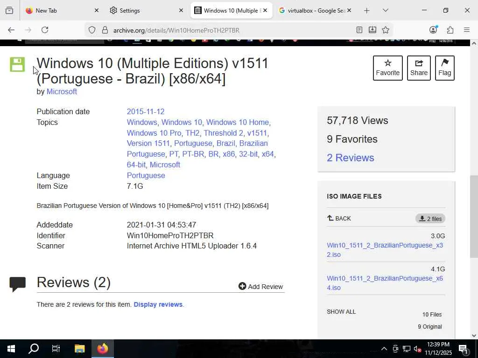
Task: Click scrollbar down arrow
Action: click(x=474, y=336)
